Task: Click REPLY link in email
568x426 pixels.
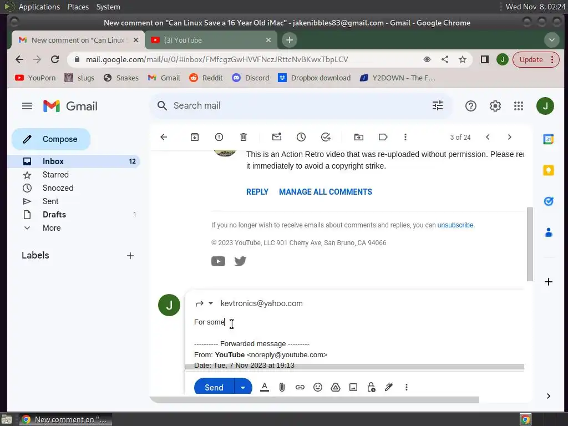Action: 257,192
